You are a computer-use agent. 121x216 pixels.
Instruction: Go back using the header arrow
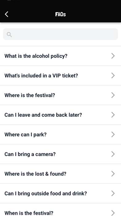click(6, 14)
